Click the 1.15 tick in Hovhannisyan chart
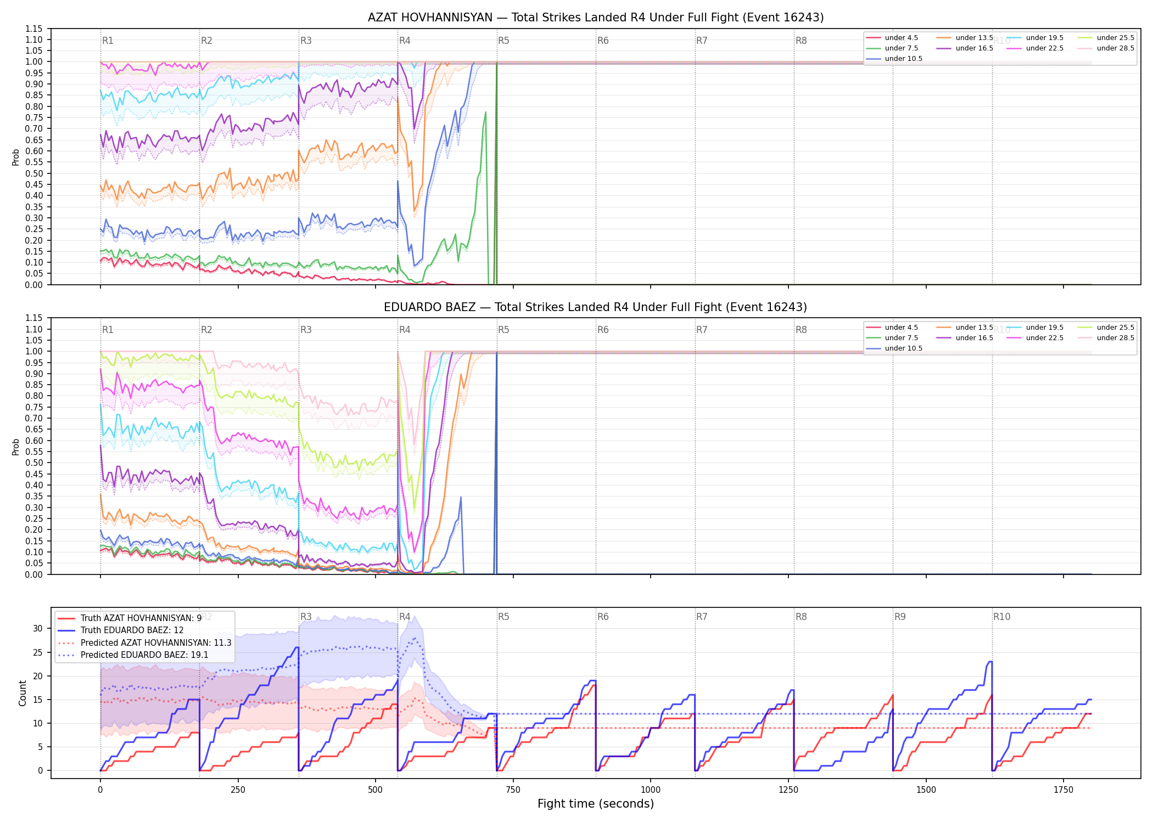This screenshot has height=823, width=1153. pos(33,29)
